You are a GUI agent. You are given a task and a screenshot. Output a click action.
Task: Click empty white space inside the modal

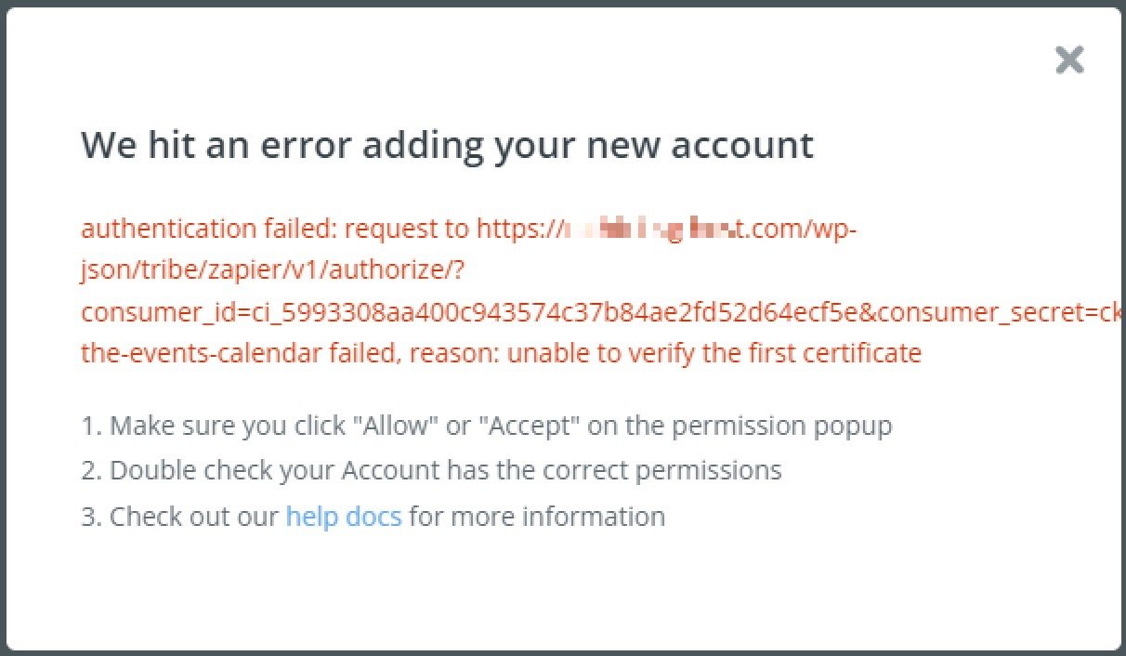coord(557,595)
